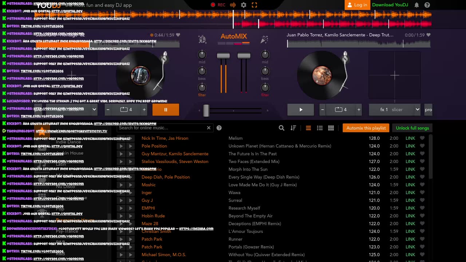Open the help question mark in top bar
The image size is (466, 262).
427,5
